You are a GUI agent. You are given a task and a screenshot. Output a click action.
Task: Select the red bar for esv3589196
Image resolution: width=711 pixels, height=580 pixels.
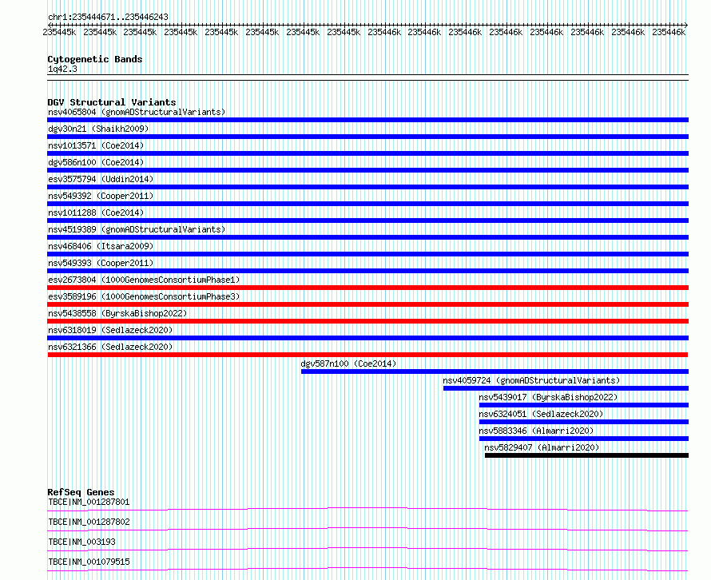pos(367,304)
